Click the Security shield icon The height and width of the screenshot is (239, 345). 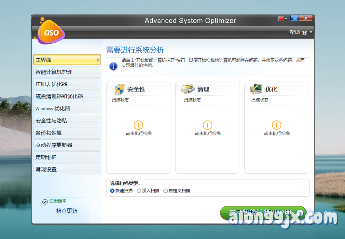(120, 89)
